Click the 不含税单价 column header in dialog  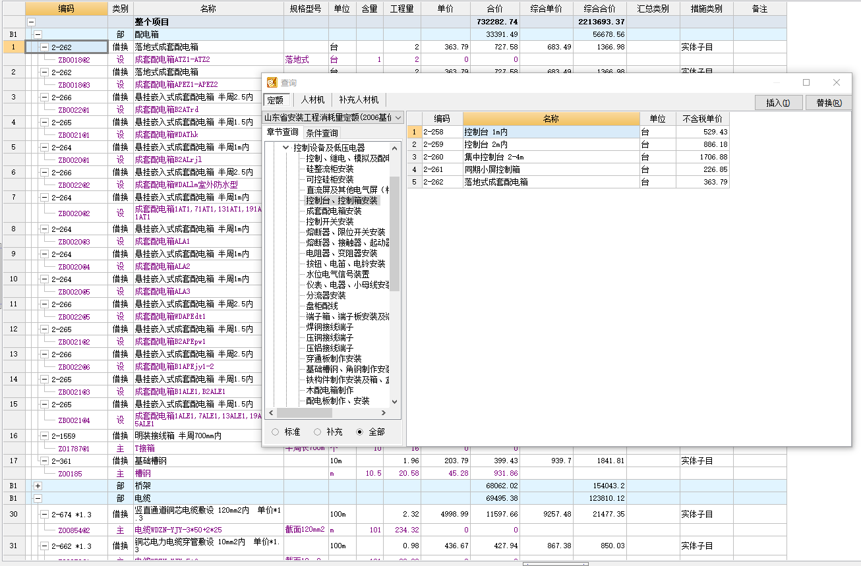[702, 119]
